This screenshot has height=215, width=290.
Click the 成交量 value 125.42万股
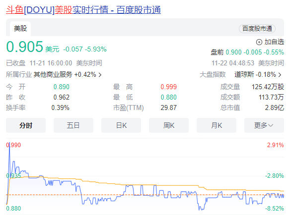click(268, 87)
